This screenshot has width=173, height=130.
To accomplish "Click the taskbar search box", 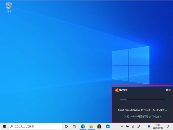I will [35, 126].
